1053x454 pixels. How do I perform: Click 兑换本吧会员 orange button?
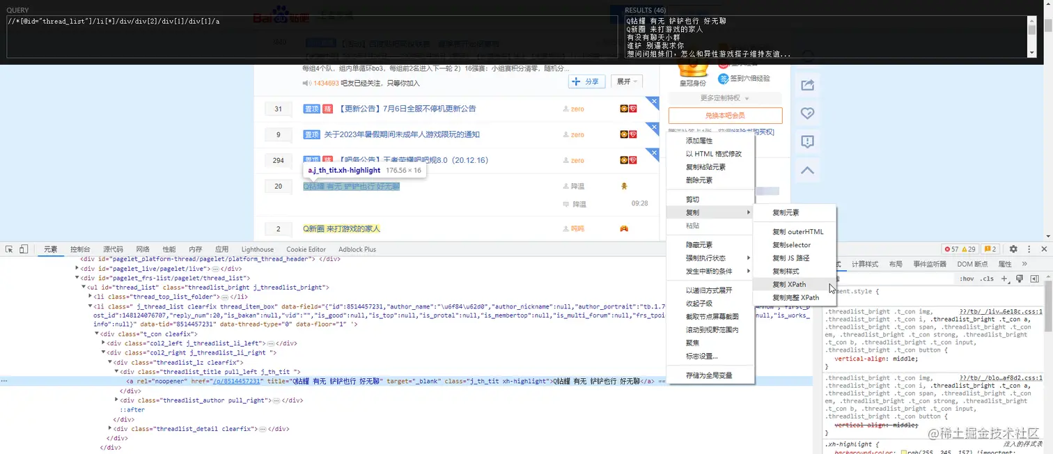click(x=725, y=115)
